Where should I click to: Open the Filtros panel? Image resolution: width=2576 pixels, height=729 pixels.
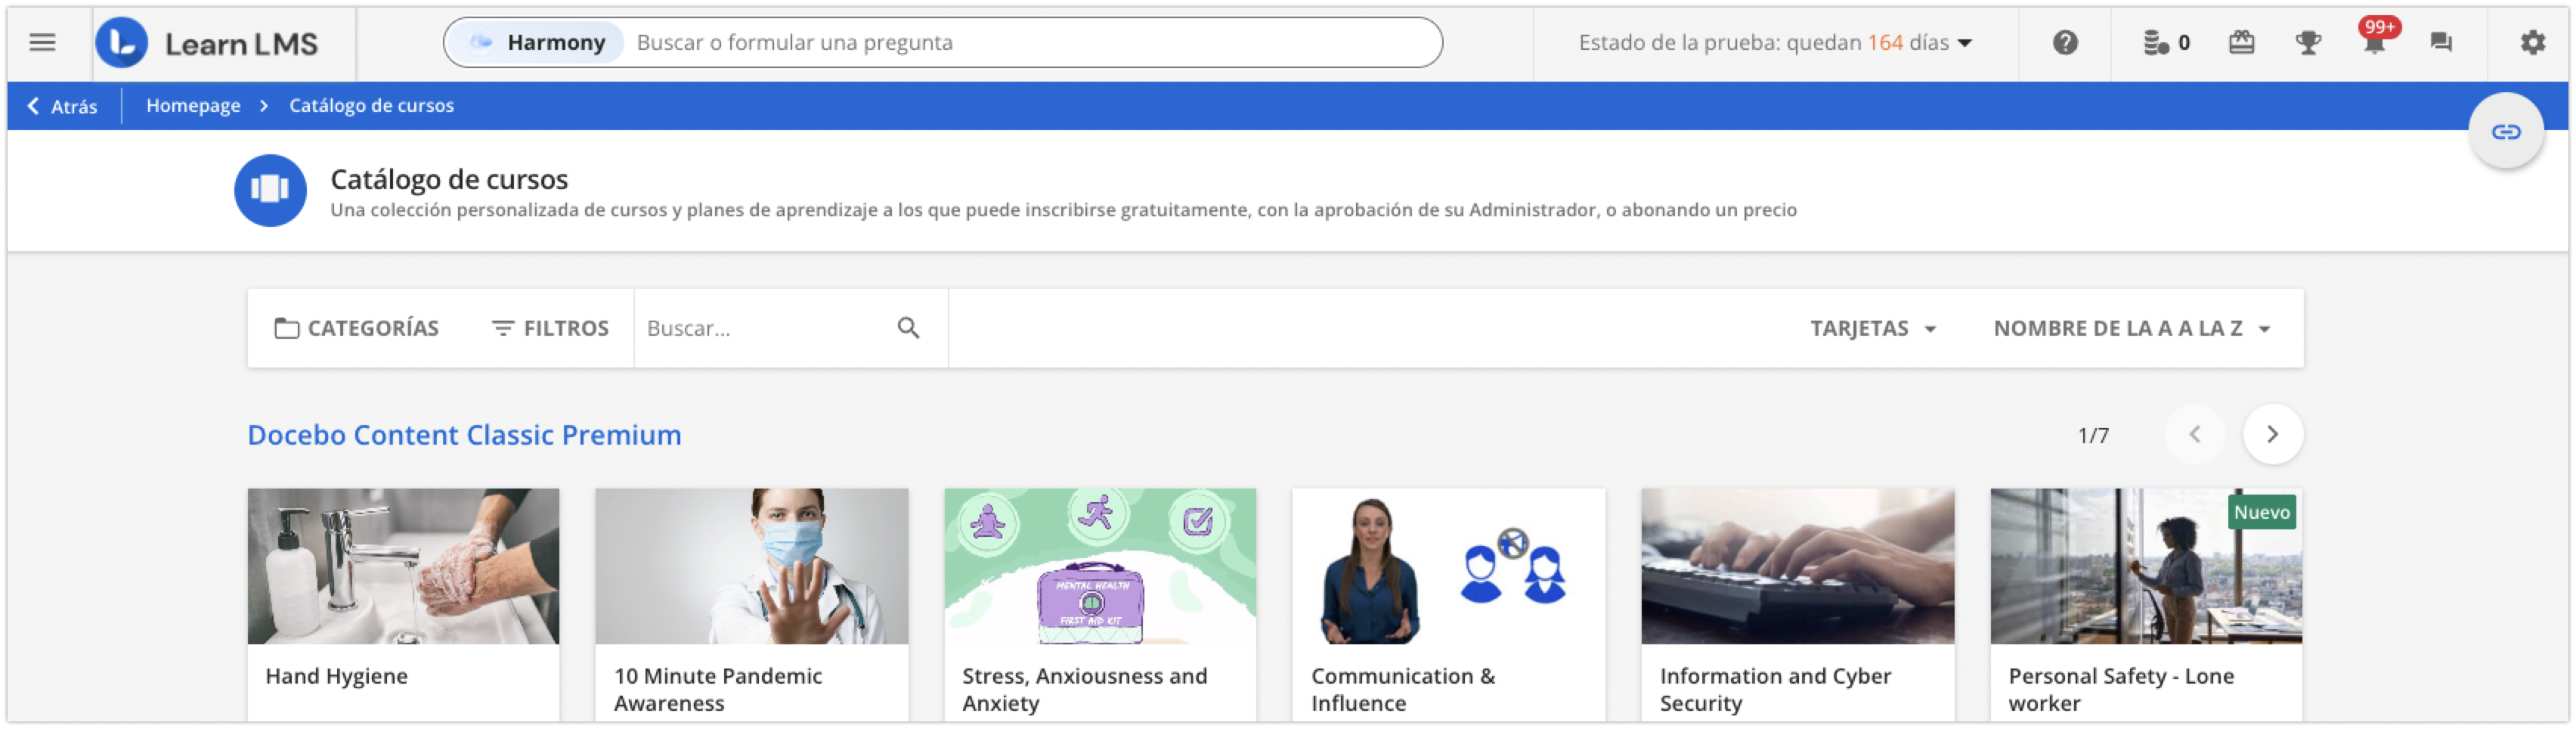[x=550, y=328]
